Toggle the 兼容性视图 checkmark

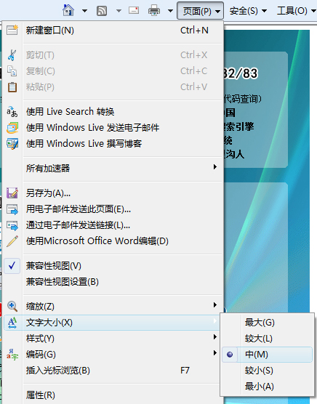[x=12, y=266]
